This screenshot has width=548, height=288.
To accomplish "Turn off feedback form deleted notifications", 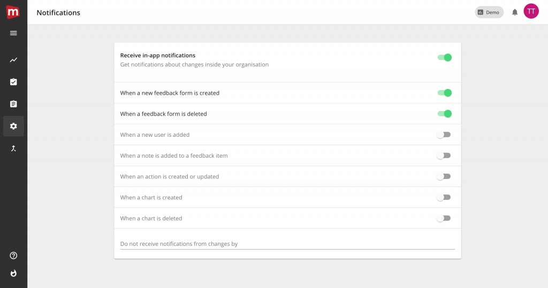I will 444,114.
